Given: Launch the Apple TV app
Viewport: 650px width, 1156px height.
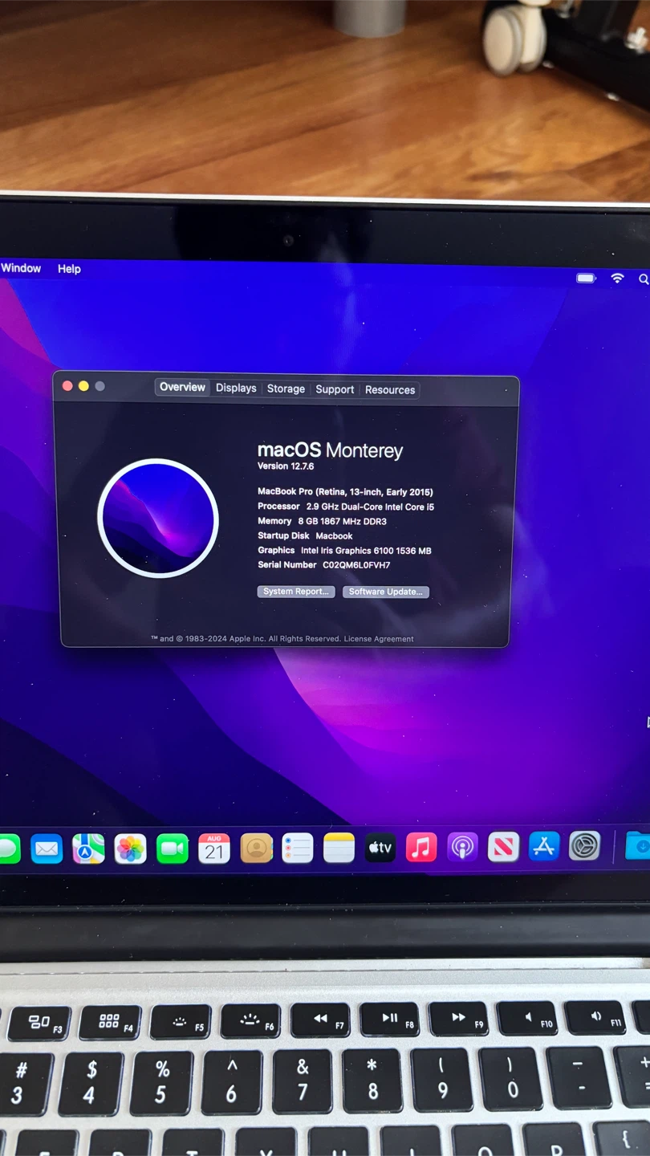Looking at the screenshot, I should tap(380, 848).
